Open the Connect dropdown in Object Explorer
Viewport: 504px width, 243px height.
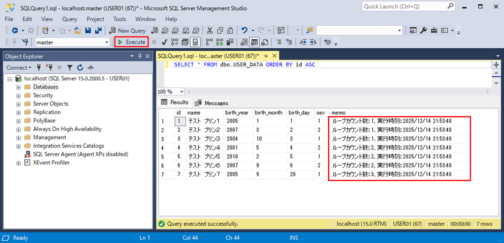point(19,67)
